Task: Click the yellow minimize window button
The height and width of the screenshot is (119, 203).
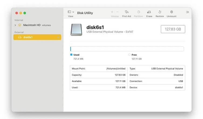Action: click(x=20, y=13)
